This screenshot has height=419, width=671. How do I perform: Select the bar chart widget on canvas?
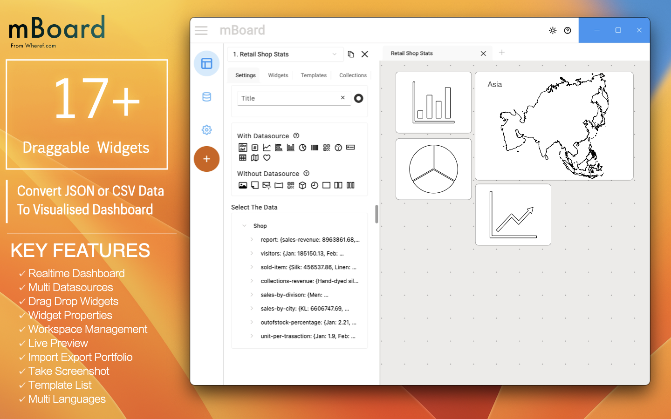click(x=433, y=102)
